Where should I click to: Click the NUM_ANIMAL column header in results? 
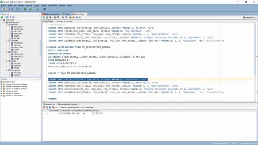[54, 111]
